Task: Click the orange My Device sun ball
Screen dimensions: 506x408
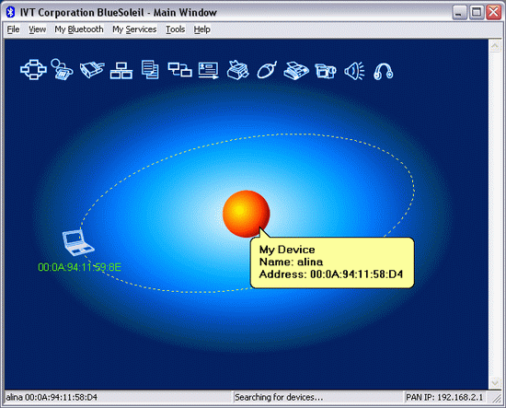Action: 247,214
